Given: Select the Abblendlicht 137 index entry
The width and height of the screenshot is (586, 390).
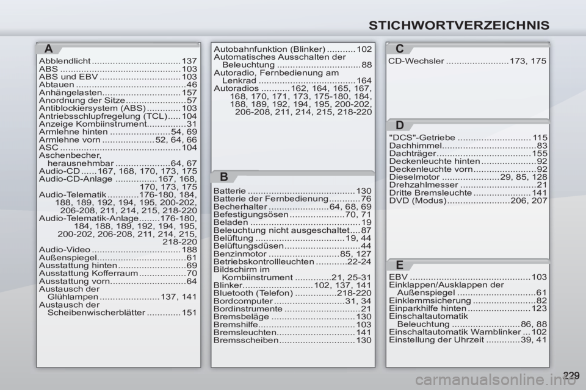Looking at the screenshot, I should [x=118, y=61].
